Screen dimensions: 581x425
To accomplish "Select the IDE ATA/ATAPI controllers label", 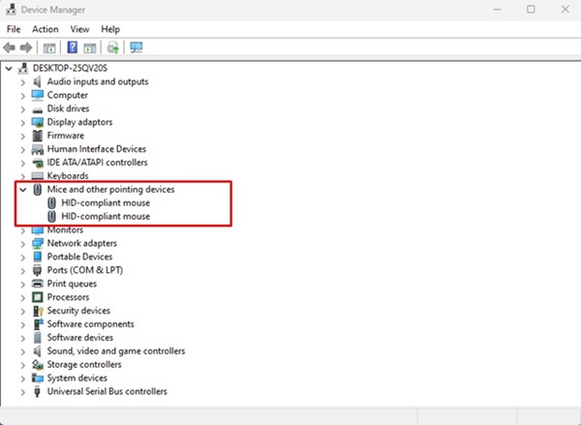I will tap(97, 163).
